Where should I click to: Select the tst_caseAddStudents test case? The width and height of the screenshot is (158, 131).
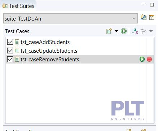click(x=45, y=42)
